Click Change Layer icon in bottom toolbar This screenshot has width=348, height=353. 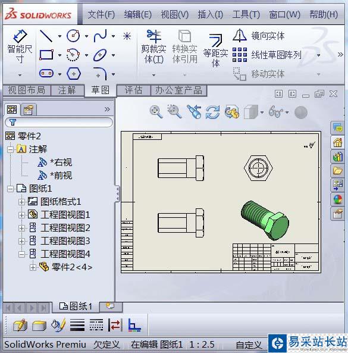tap(20, 325)
